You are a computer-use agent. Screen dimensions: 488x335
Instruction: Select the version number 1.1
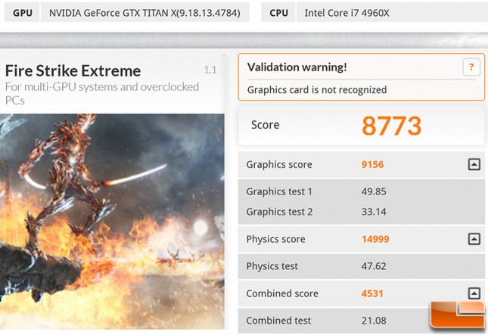210,70
